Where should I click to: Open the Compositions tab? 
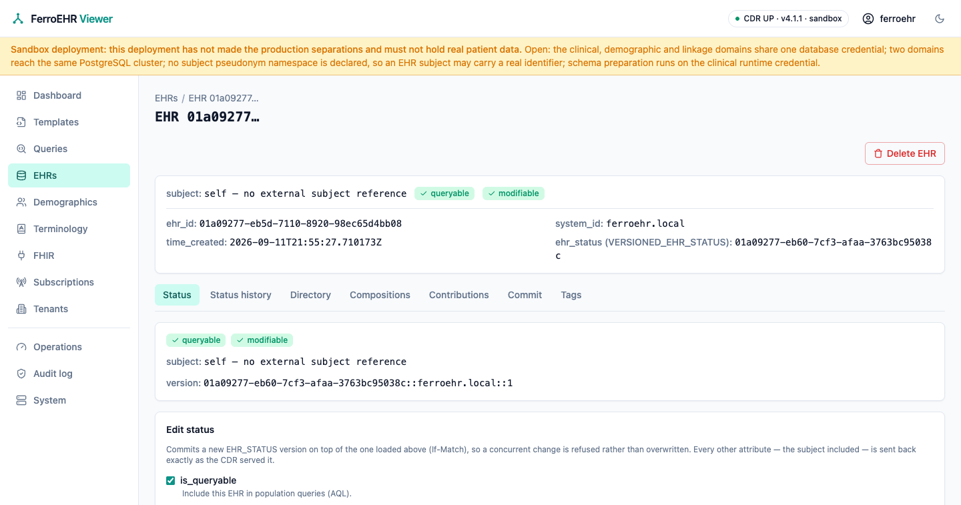click(380, 295)
